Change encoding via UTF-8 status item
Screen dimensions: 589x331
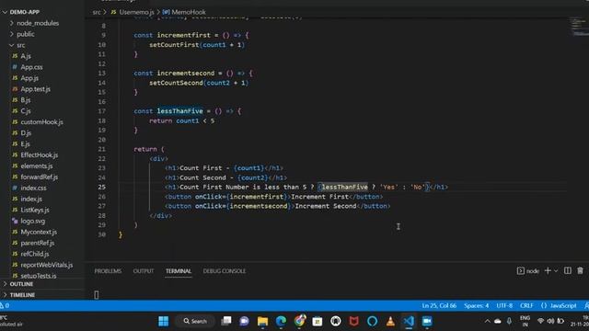[504, 306]
